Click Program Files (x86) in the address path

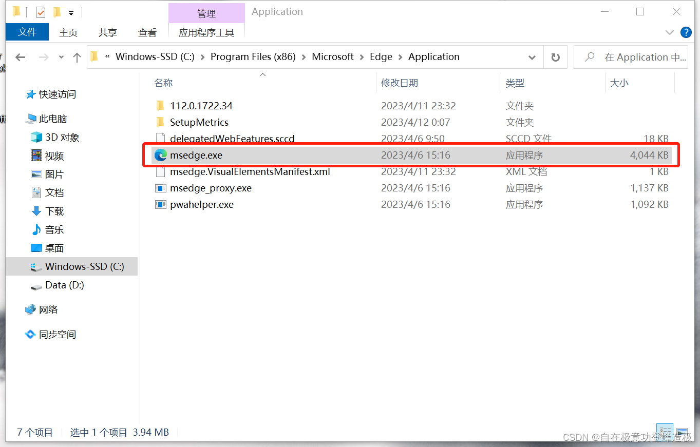point(253,57)
